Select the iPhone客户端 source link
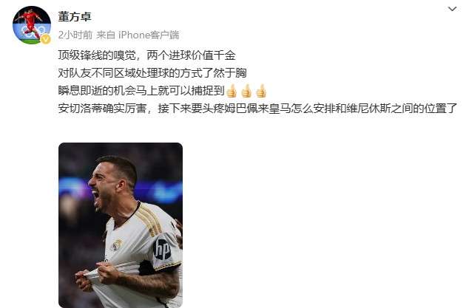The height and width of the screenshot is (308, 469). [149, 35]
